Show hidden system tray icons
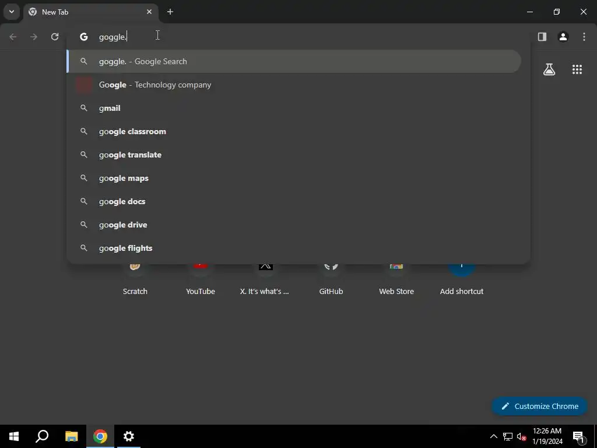The image size is (597, 448). point(493,436)
